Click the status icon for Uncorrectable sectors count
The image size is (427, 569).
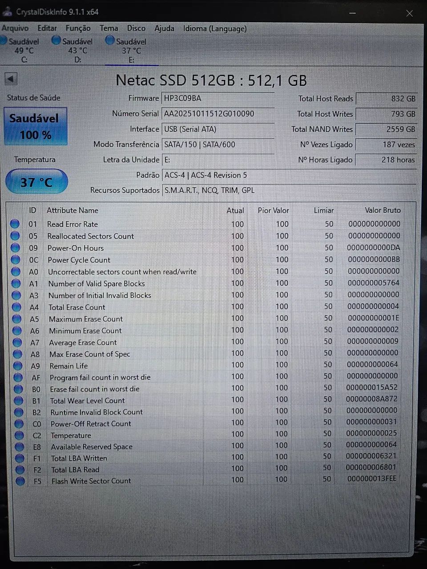click(x=16, y=271)
